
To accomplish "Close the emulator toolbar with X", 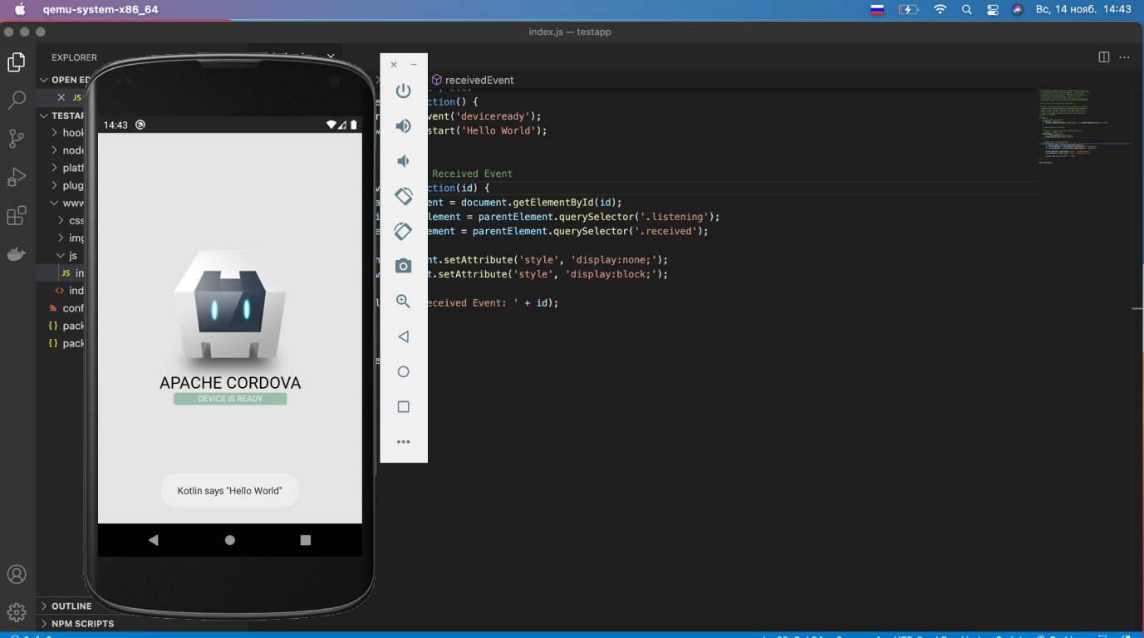I will 394,65.
